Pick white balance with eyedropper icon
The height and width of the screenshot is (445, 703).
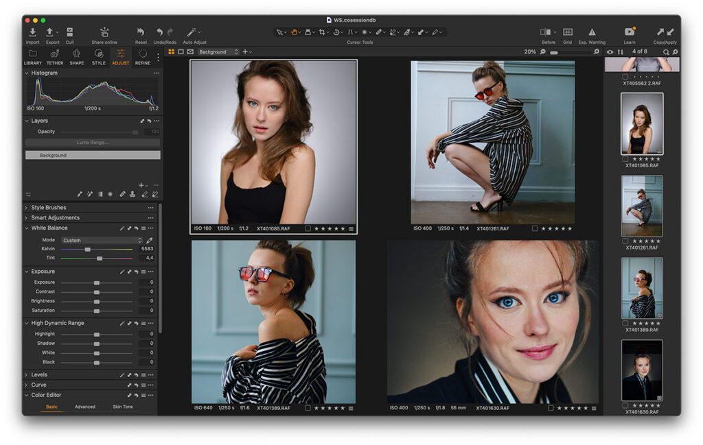(150, 241)
